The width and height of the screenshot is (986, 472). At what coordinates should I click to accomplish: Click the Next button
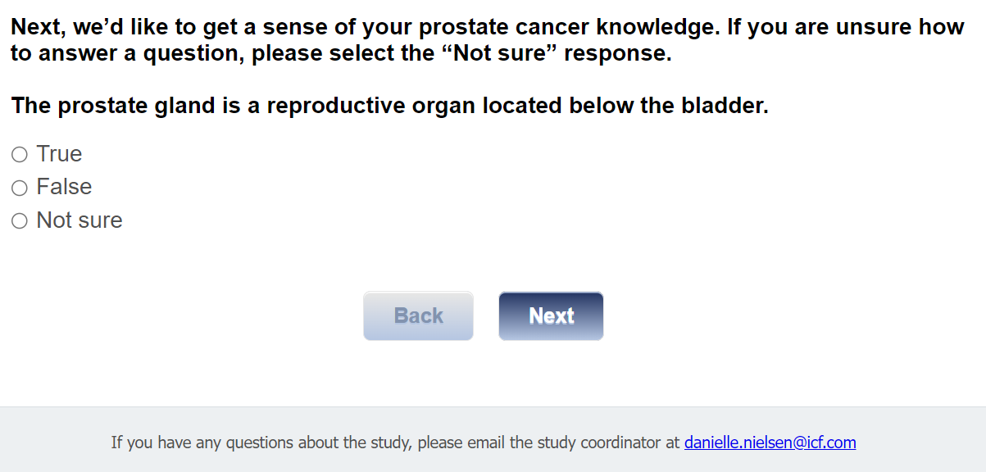pyautogui.click(x=551, y=315)
